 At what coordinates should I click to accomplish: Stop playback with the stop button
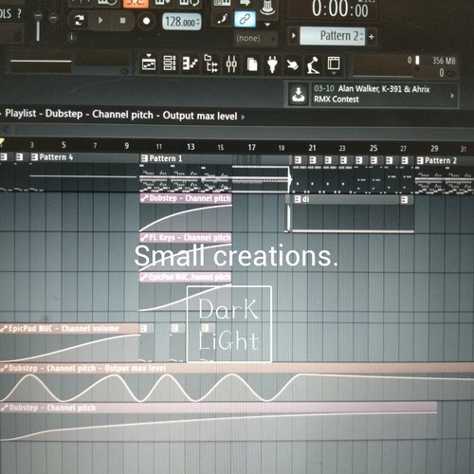tap(122, 21)
